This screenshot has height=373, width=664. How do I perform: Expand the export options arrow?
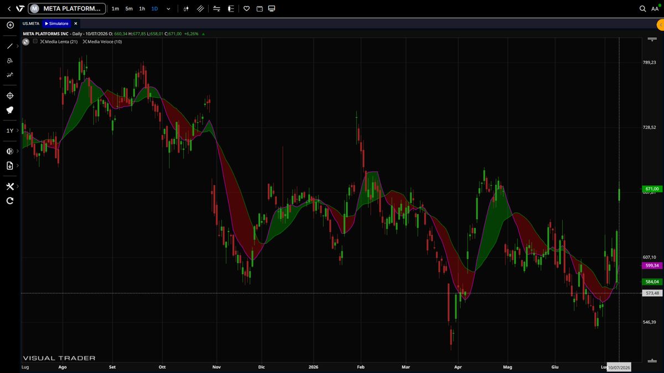coord(18,165)
